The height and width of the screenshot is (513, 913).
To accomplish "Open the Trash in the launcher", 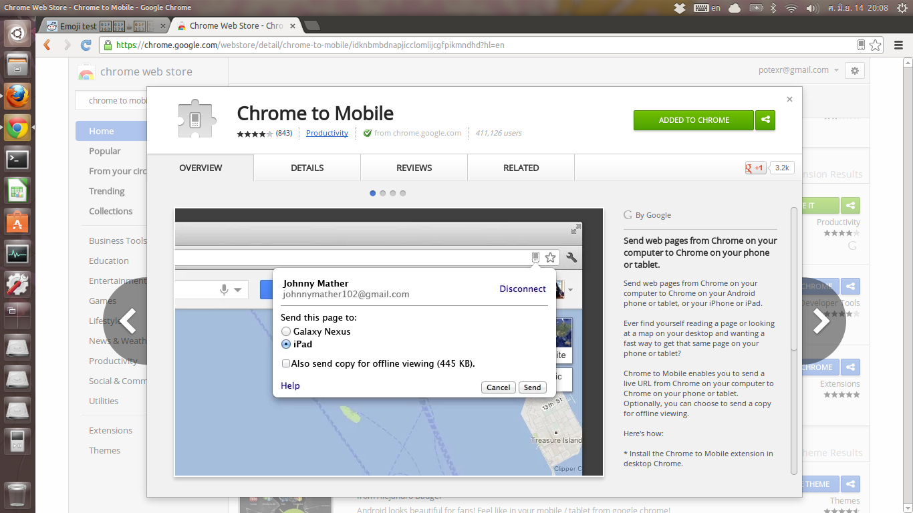I will pos(17,494).
